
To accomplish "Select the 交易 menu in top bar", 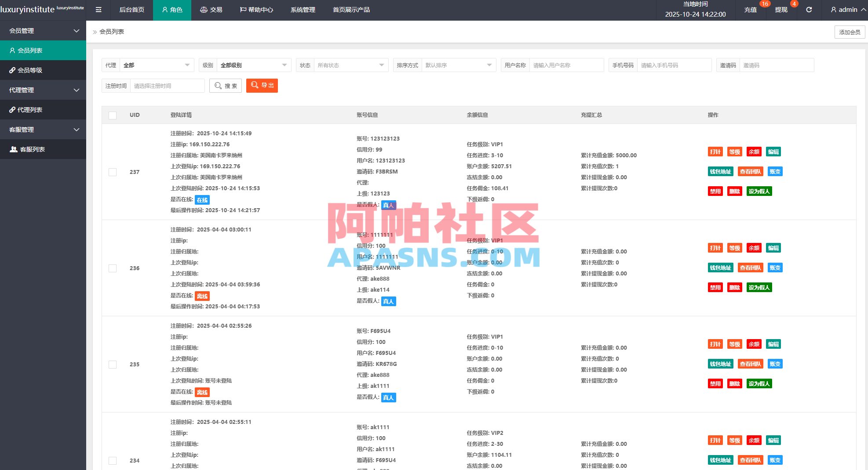I will [212, 10].
